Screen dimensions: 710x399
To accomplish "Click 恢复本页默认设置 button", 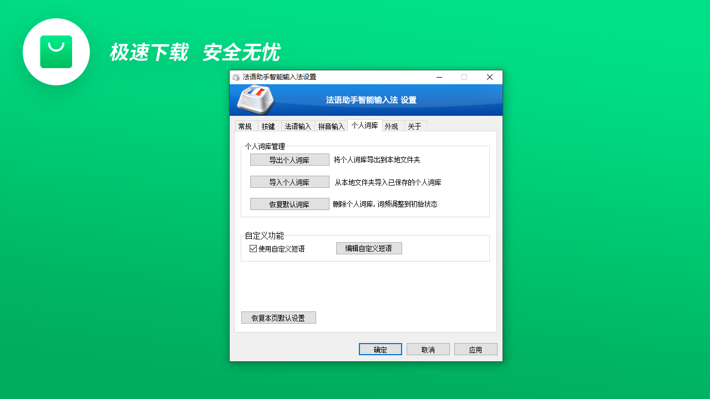I will 278,317.
